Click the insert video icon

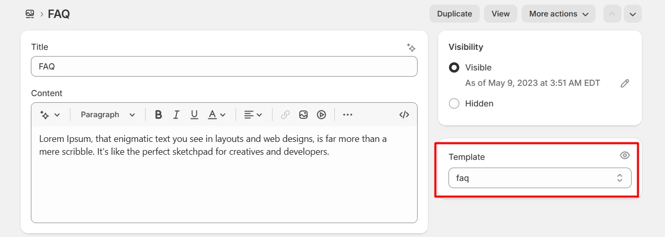pyautogui.click(x=321, y=115)
